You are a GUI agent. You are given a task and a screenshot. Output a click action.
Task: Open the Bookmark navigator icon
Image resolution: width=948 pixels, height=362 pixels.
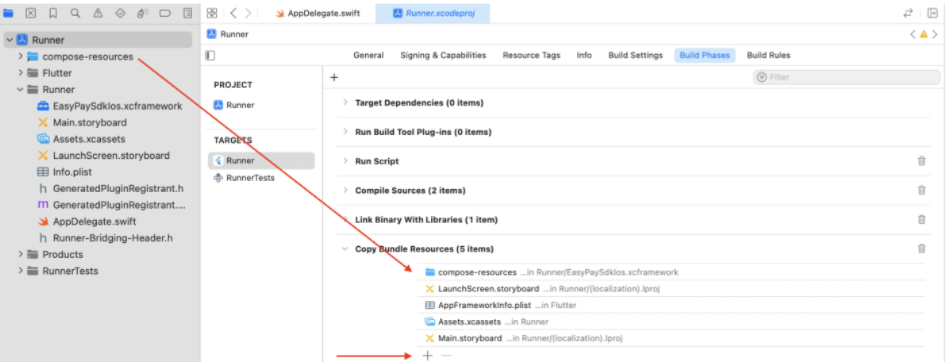[53, 13]
